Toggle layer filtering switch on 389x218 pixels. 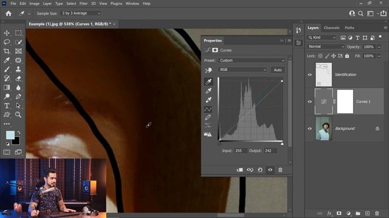380,37
